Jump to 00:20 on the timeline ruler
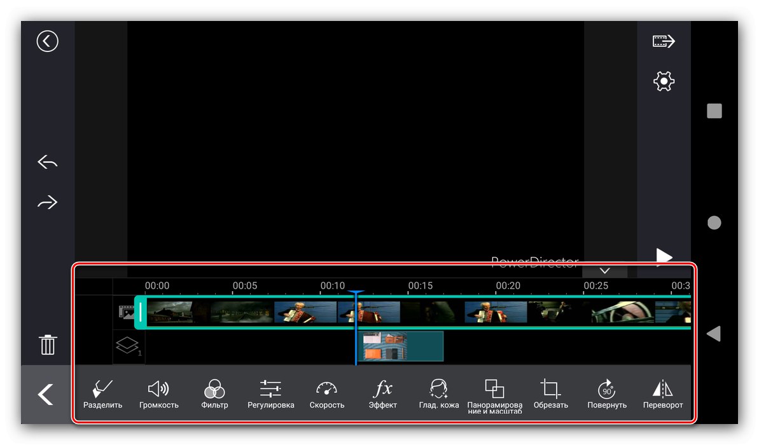Image resolution: width=759 pixels, height=445 pixels. 508,286
